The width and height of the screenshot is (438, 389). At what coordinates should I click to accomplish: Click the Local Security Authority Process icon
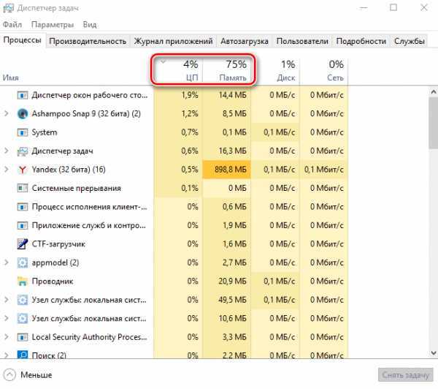23,337
